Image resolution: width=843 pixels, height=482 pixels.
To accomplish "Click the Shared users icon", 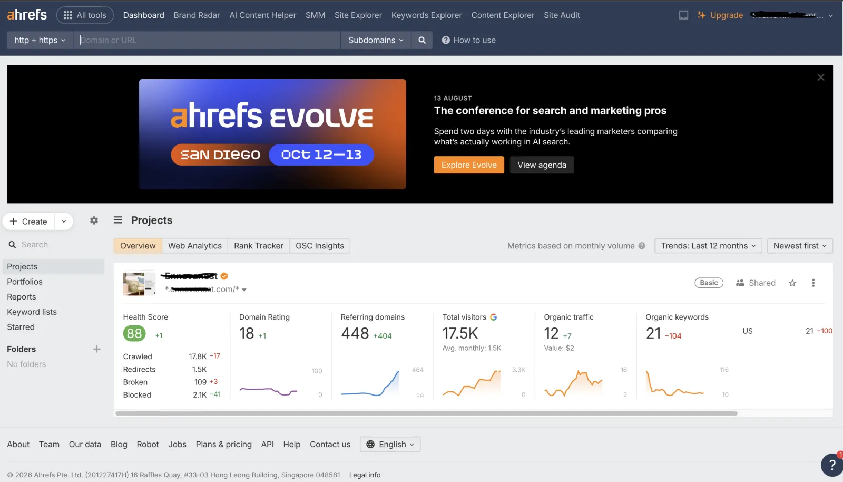I will coord(740,283).
